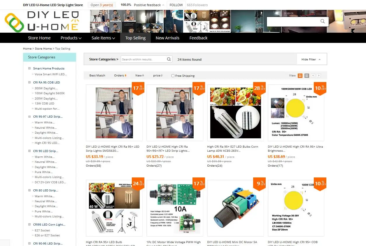Viewport: 366px width, 246px height.
Task: Go to the previous page arrow
Action: [313, 76]
